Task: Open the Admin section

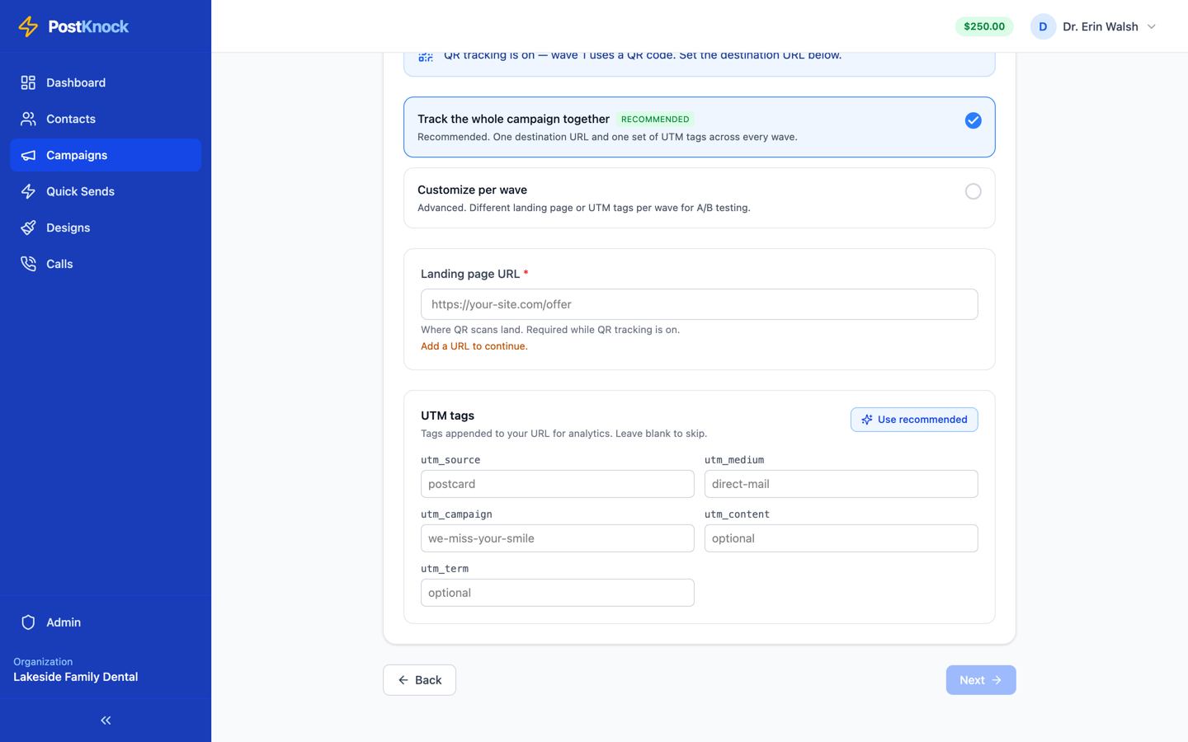Action: [106, 622]
